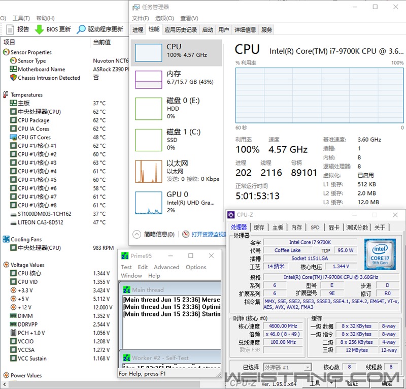Click the Prime95 Main thread window icon

tap(126, 290)
